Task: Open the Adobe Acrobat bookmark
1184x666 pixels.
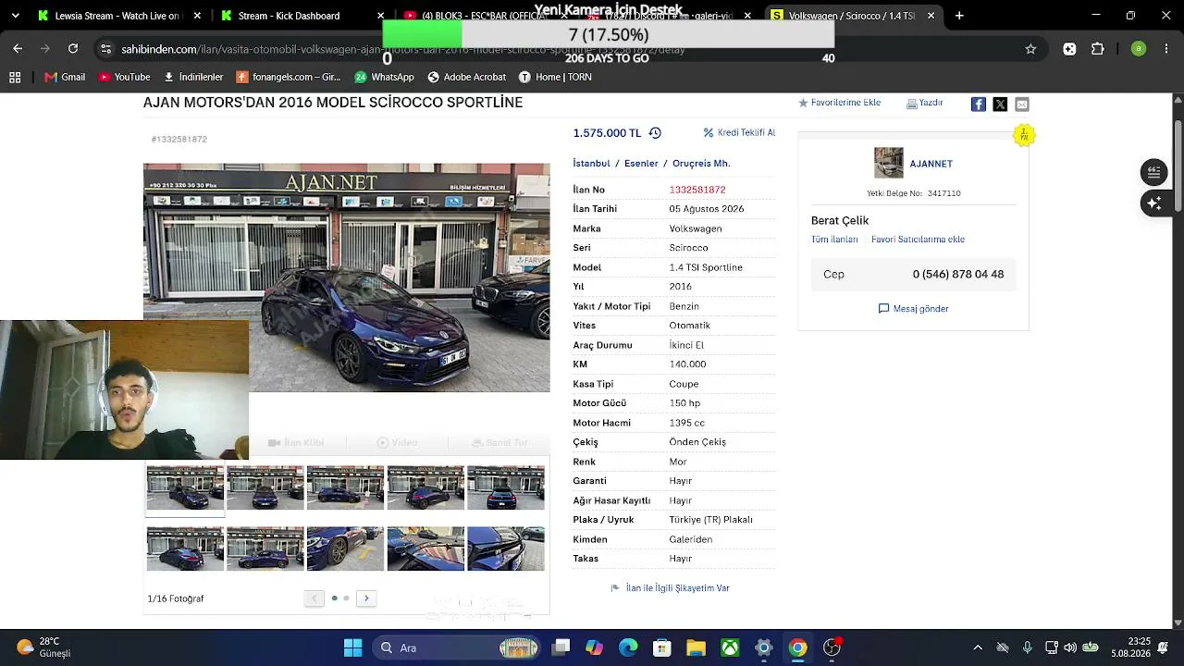Action: 466,77
